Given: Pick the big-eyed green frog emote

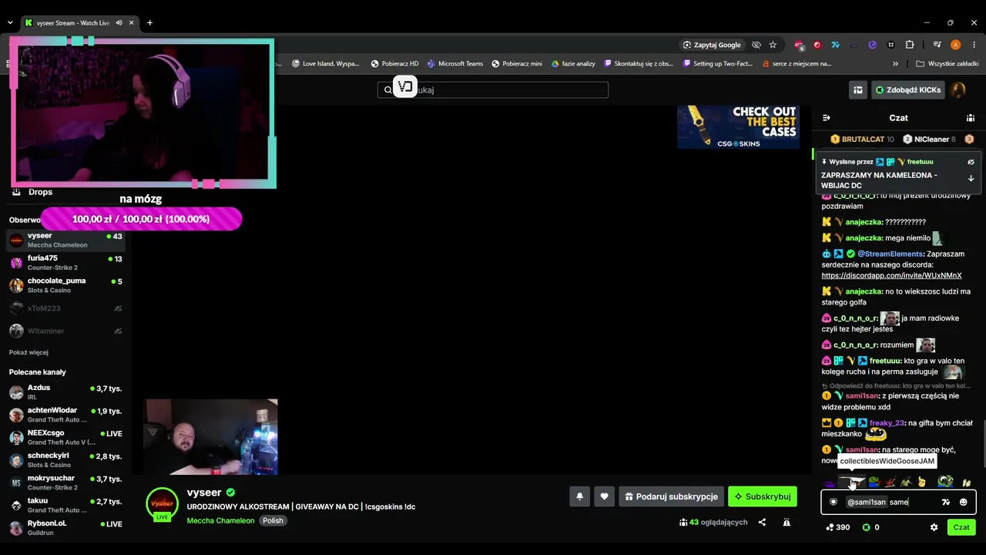Looking at the screenshot, I should [x=945, y=483].
